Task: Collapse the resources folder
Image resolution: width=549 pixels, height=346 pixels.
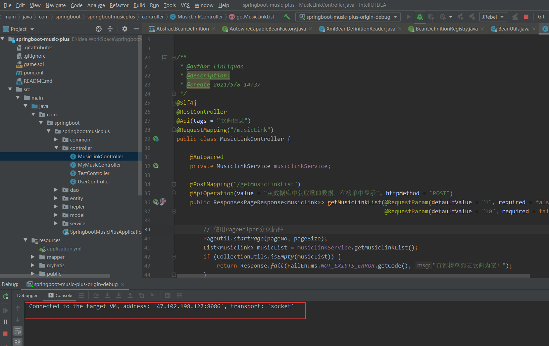Action: tap(26, 240)
